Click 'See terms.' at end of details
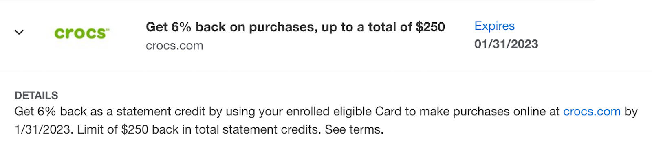The image size is (652, 149). pos(354,129)
